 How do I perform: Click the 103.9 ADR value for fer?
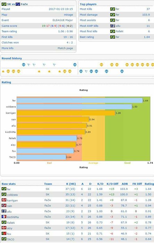pos(124,189)
